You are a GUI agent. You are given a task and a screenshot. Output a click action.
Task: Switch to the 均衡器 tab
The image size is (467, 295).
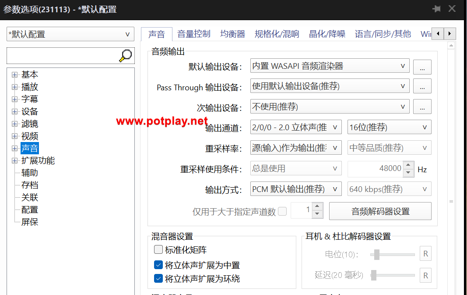(232, 34)
